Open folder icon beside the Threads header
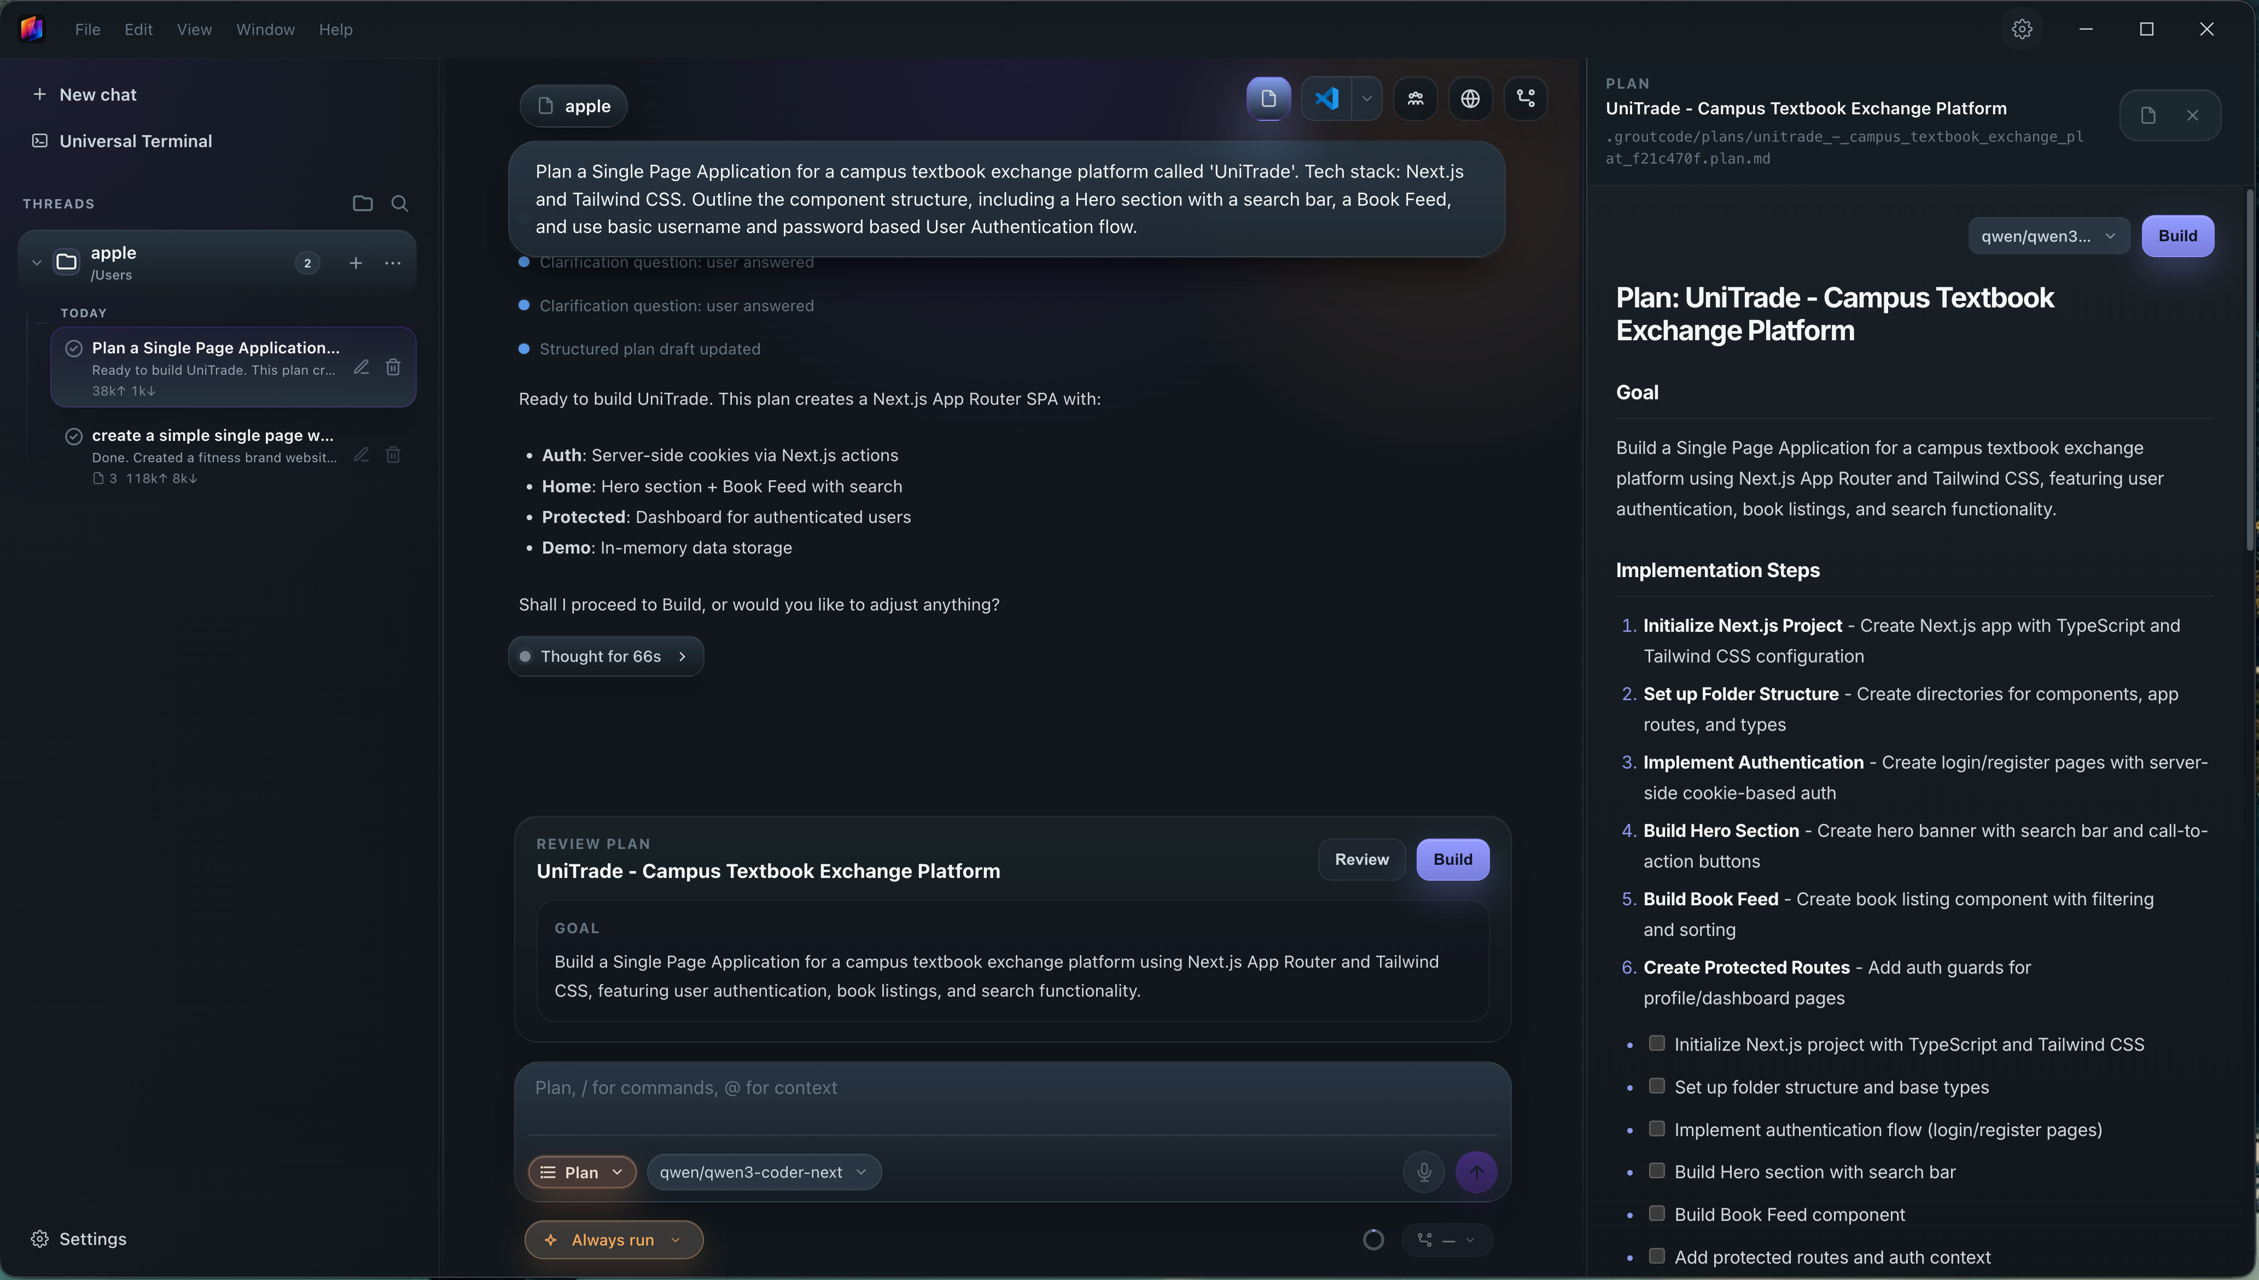The width and height of the screenshot is (2259, 1280). click(x=362, y=204)
